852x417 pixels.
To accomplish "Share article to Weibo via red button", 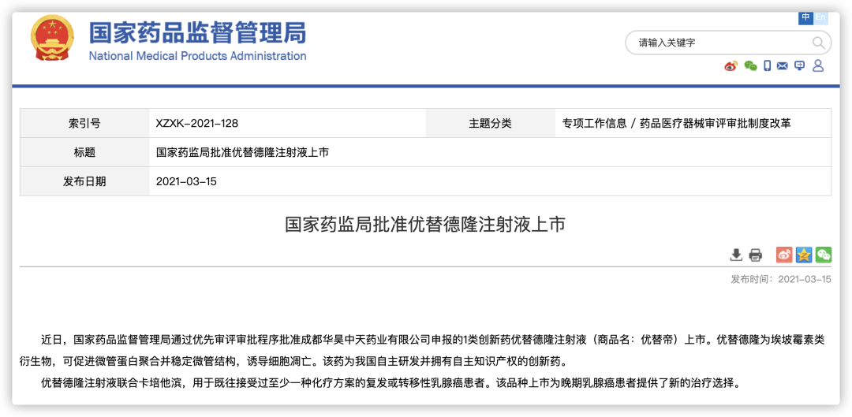I will click(784, 255).
